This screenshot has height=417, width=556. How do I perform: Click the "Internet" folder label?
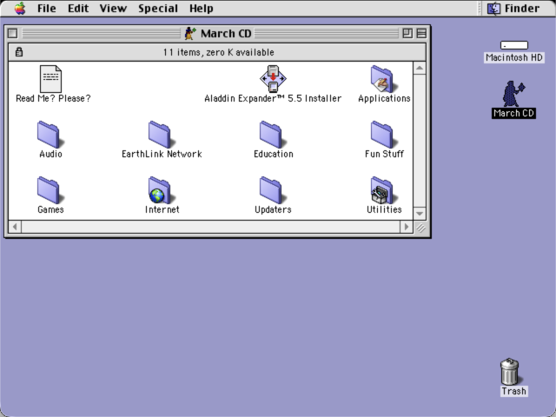162,209
